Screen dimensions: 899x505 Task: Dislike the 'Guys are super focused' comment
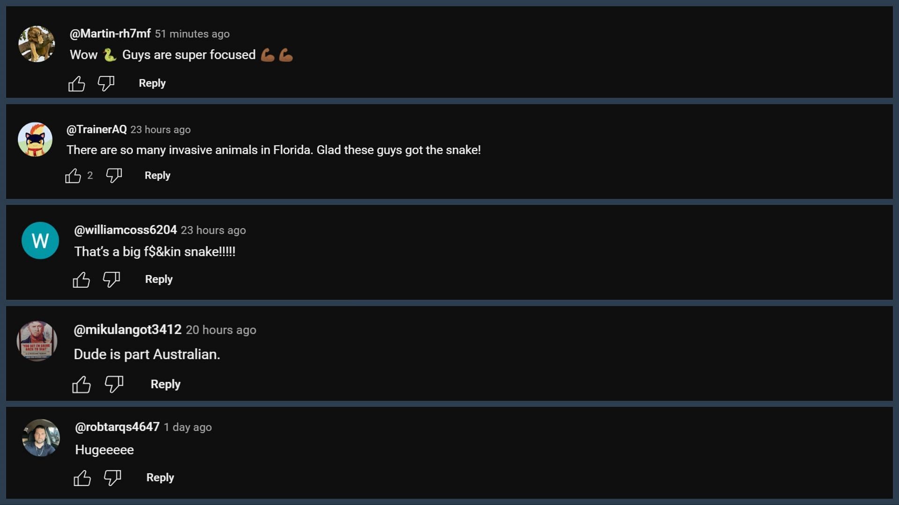[x=106, y=83]
